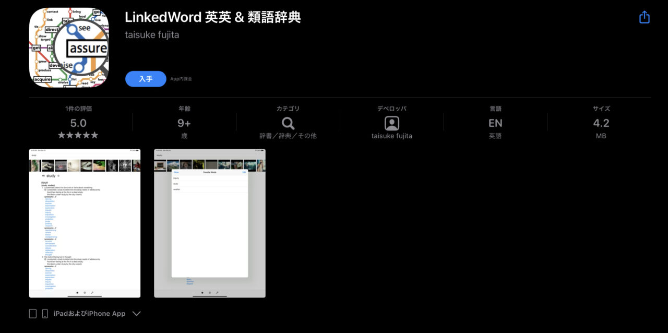
Task: Click the star rating bar under 5.0
Action: pyautogui.click(x=77, y=135)
